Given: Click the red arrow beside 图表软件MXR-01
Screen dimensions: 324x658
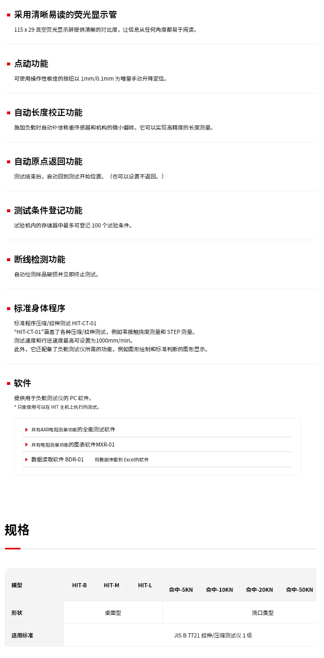Looking at the screenshot, I should tap(27, 445).
